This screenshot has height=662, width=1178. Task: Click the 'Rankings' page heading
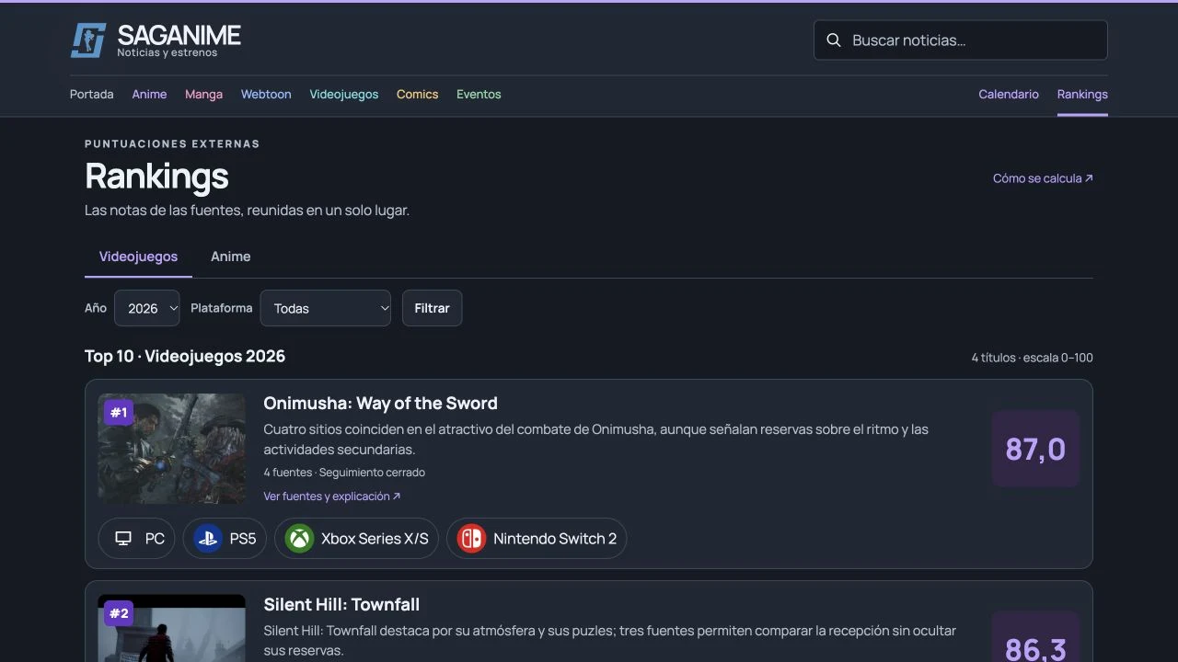pyautogui.click(x=156, y=177)
